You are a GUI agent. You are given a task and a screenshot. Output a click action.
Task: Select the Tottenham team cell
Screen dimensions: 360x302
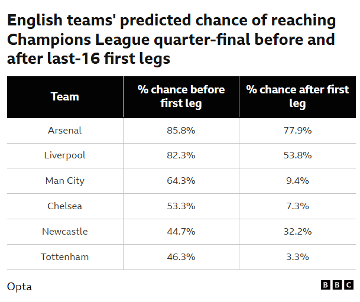point(65,257)
